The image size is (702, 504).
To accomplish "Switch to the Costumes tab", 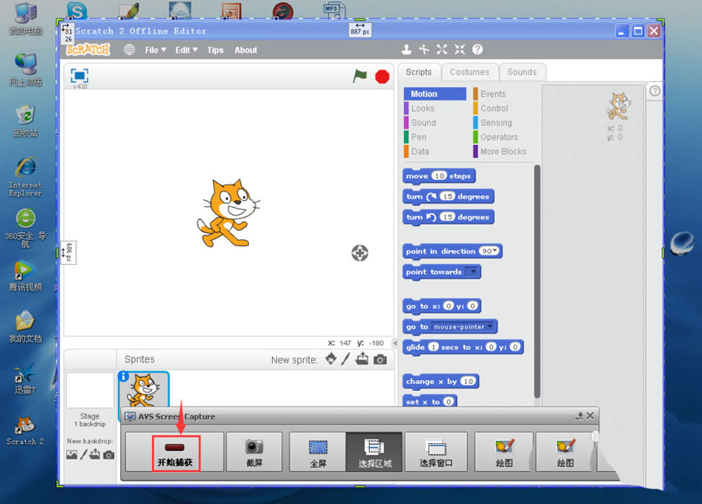I will (470, 72).
